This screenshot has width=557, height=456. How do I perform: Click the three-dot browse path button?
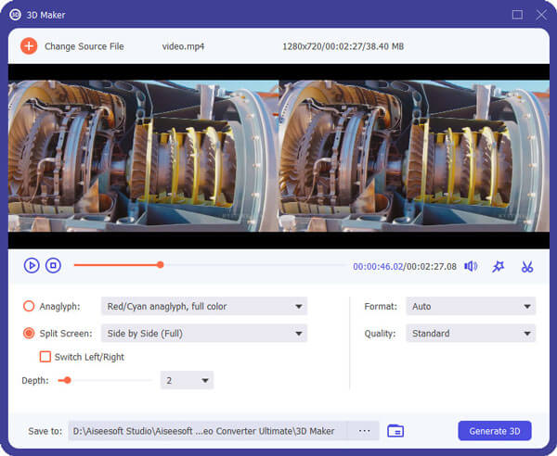tap(364, 431)
